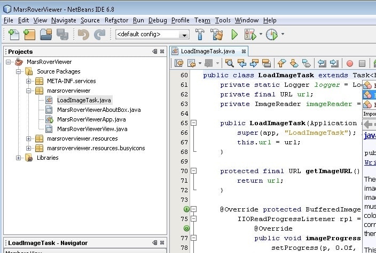The height and width of the screenshot is (253, 376).
Task: Select MarsRoverViewerApp.java in project tree
Action: pos(91,119)
